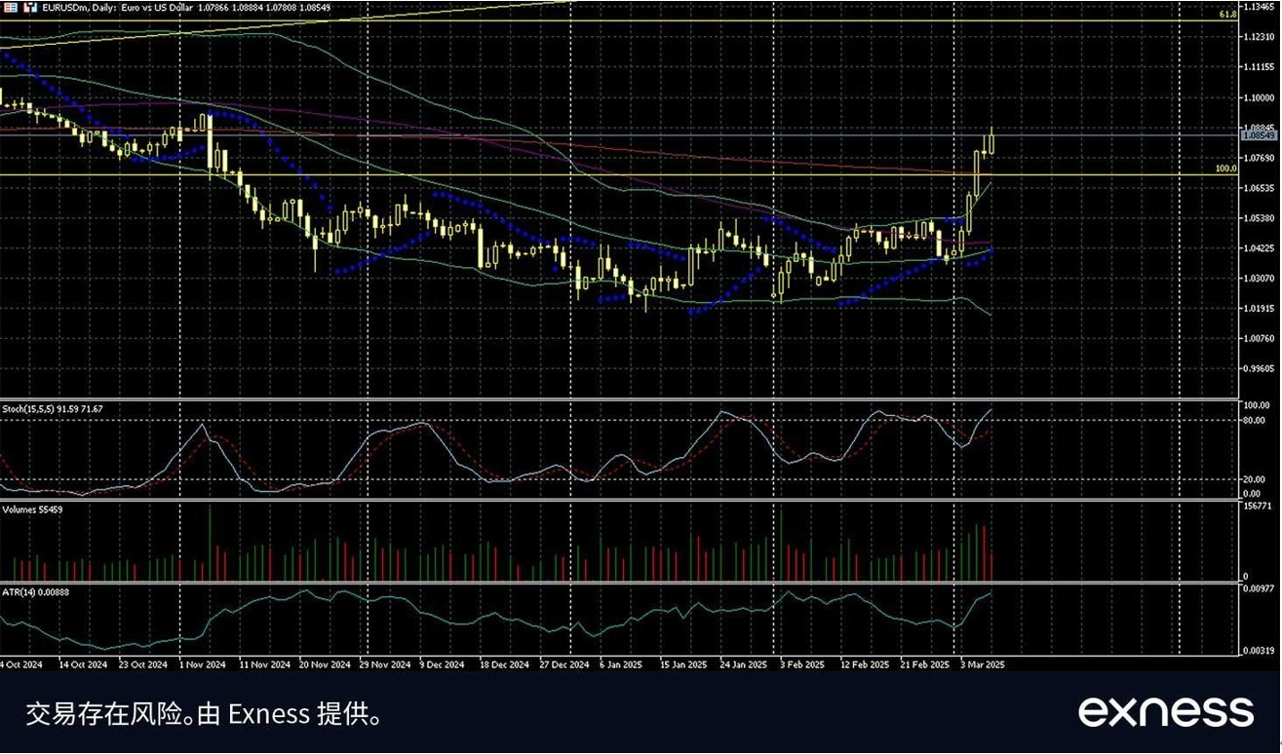Click the depth of market grid icon
The width and height of the screenshot is (1282, 754).
(x=11, y=7)
